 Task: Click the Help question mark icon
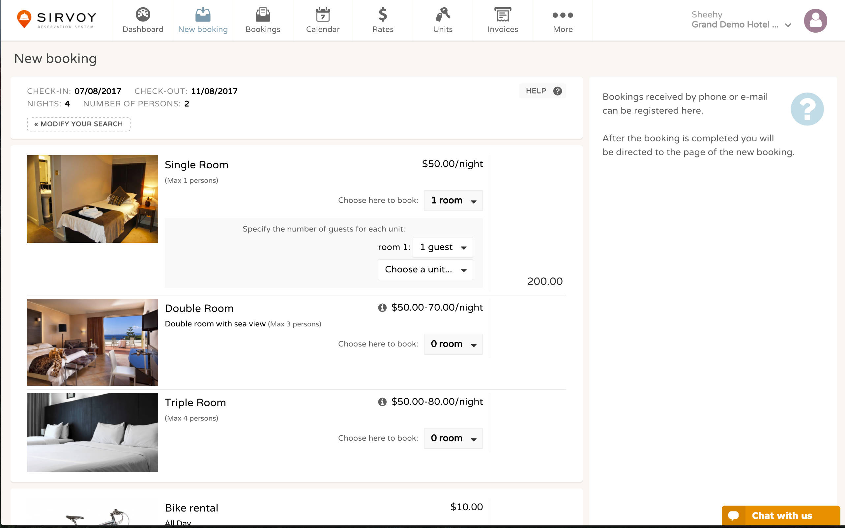pos(558,91)
